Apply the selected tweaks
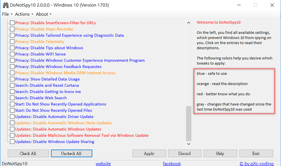Viewport: 281px width, 166px height. pyautogui.click(x=149, y=153)
